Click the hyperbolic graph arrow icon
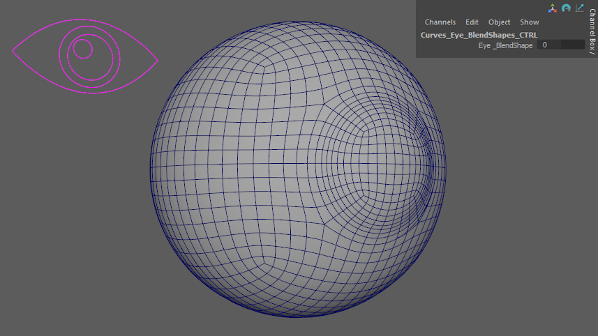 (x=580, y=8)
